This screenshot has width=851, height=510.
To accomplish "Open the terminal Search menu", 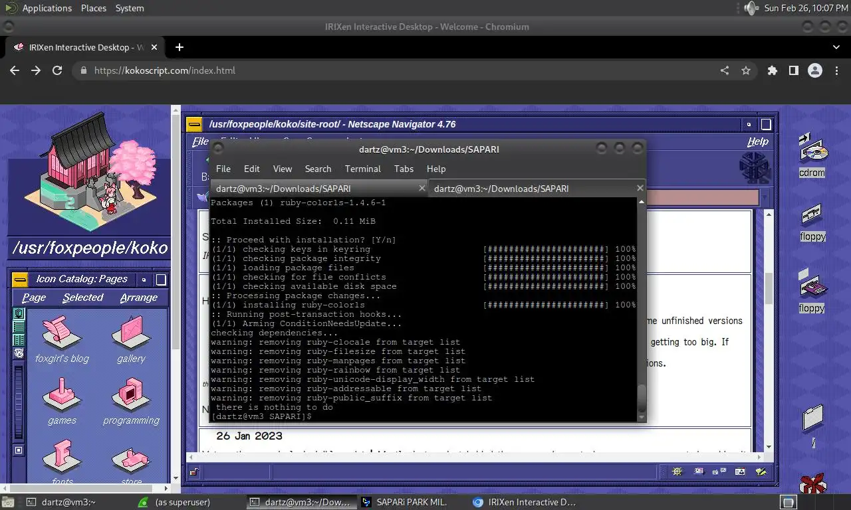I will 318,169.
